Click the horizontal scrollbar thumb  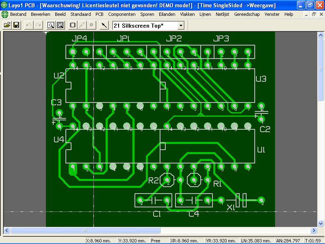(x=85, y=231)
